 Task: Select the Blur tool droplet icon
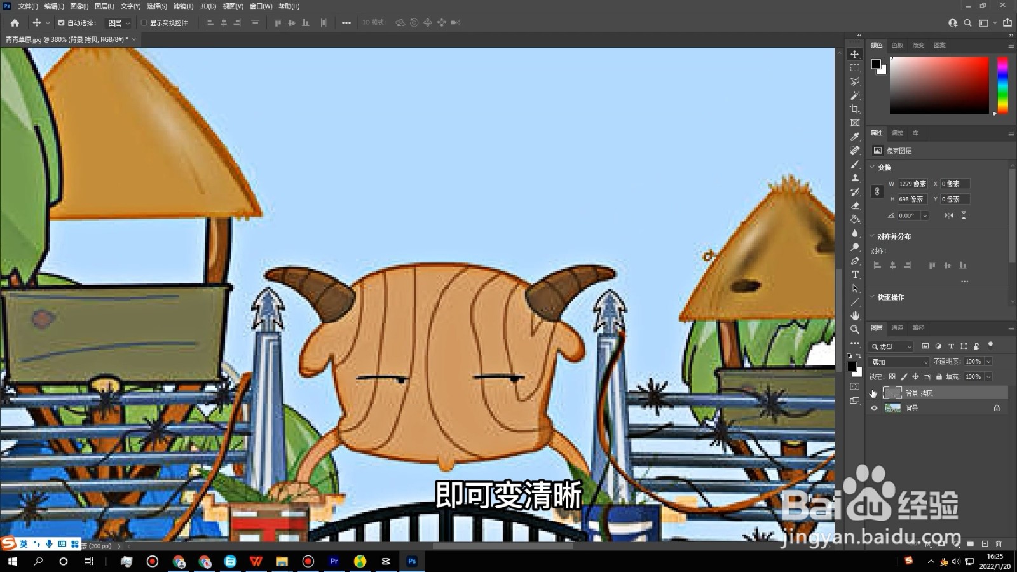coord(855,233)
